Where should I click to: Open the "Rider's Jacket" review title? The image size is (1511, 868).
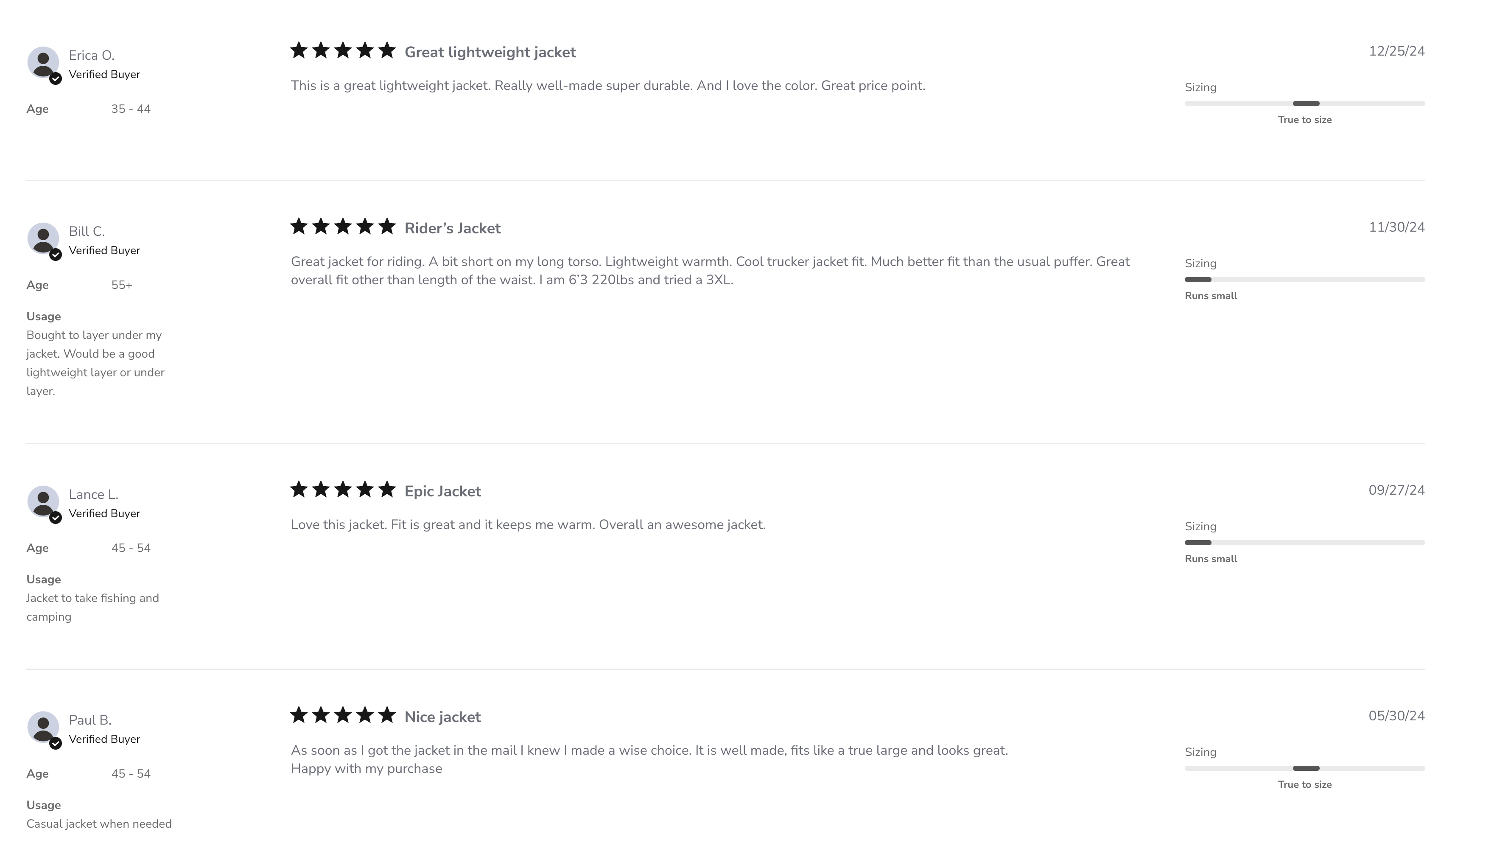[x=452, y=228]
